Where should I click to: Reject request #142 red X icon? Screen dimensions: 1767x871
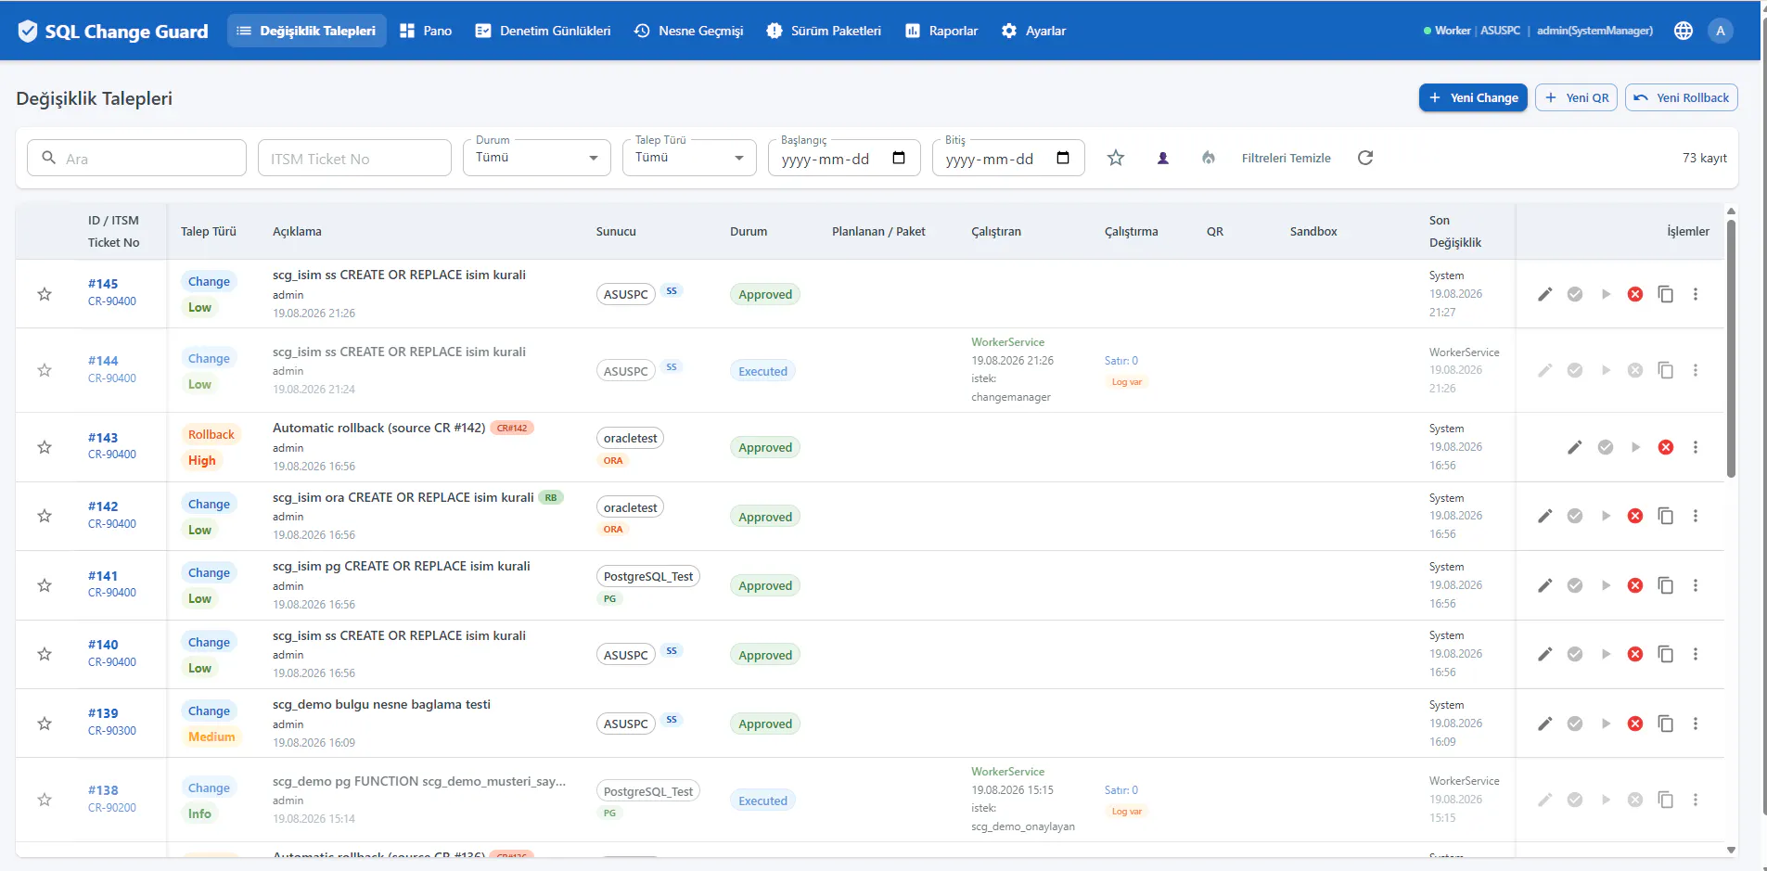[x=1635, y=516]
